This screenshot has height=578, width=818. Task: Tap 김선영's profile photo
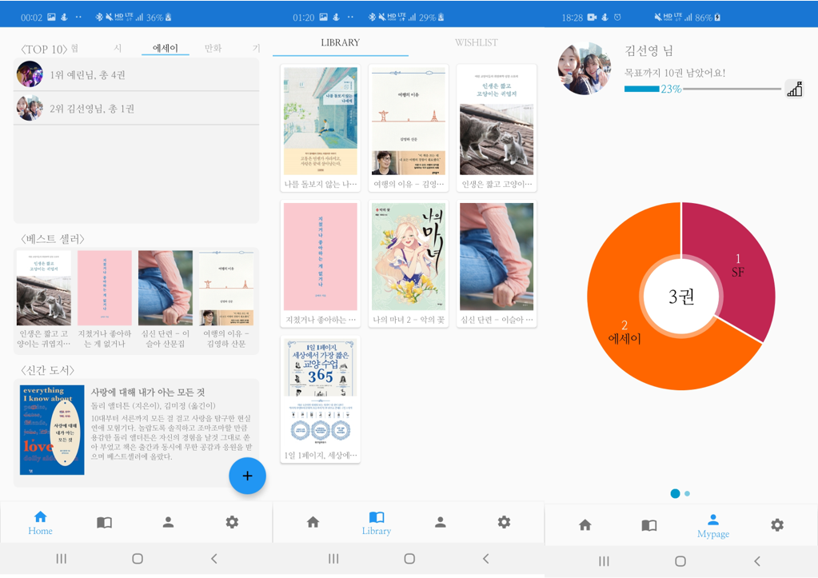[584, 68]
